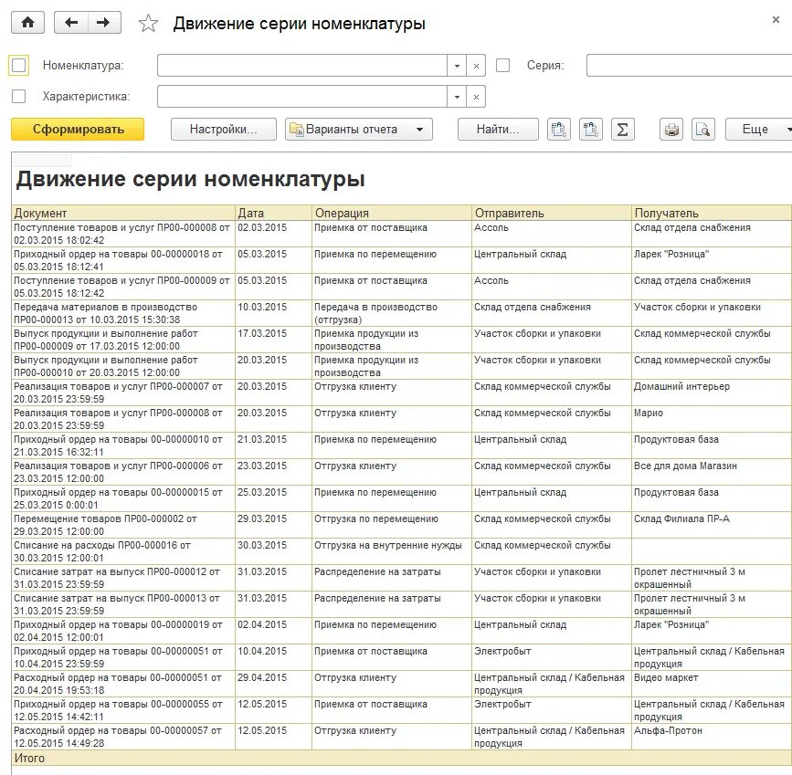Open the Номенклатура field dropdown arrow

point(457,66)
